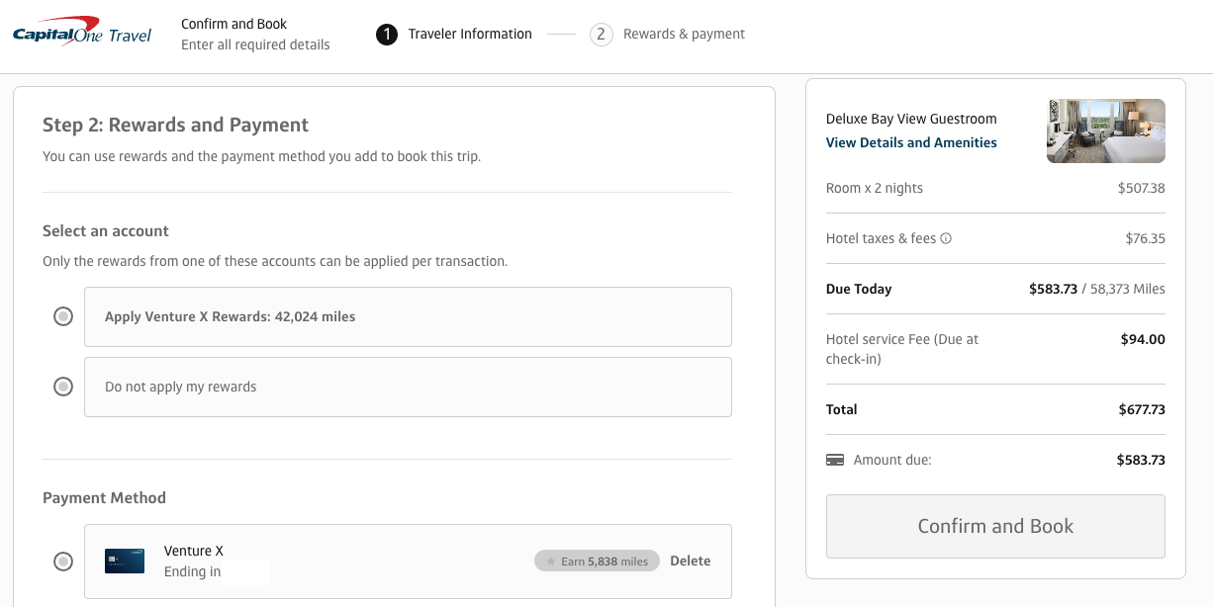Go to the Traveler Information step
The height and width of the screenshot is (607, 1213).
470,34
